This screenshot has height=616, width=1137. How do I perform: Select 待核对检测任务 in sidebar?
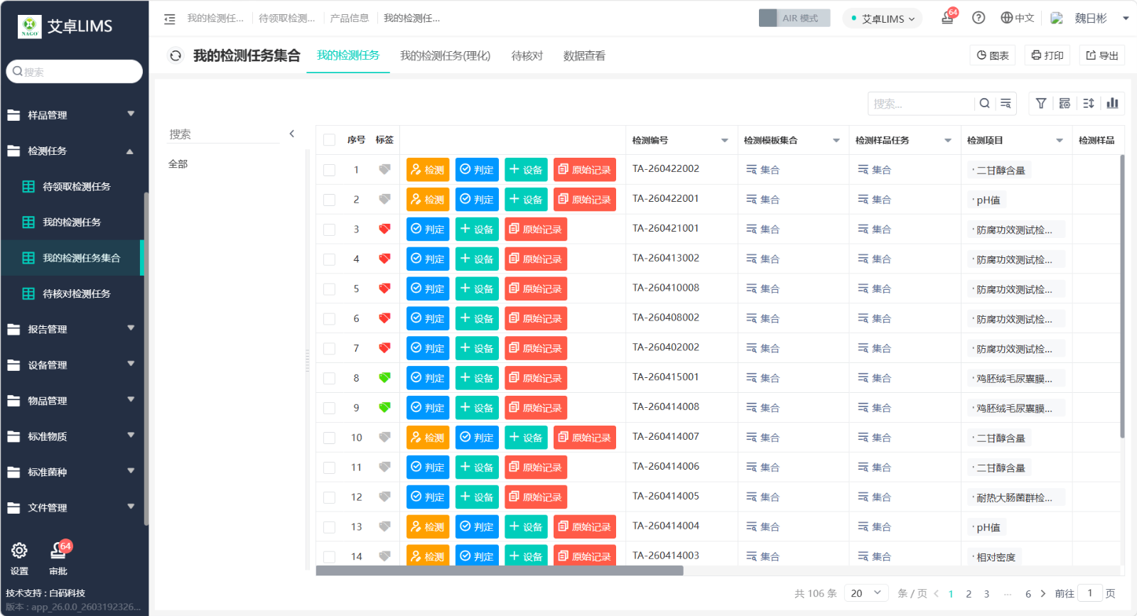[x=76, y=293]
